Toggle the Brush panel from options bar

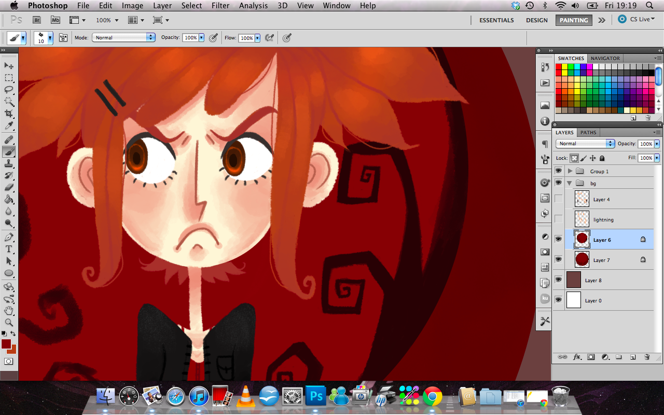(63, 38)
